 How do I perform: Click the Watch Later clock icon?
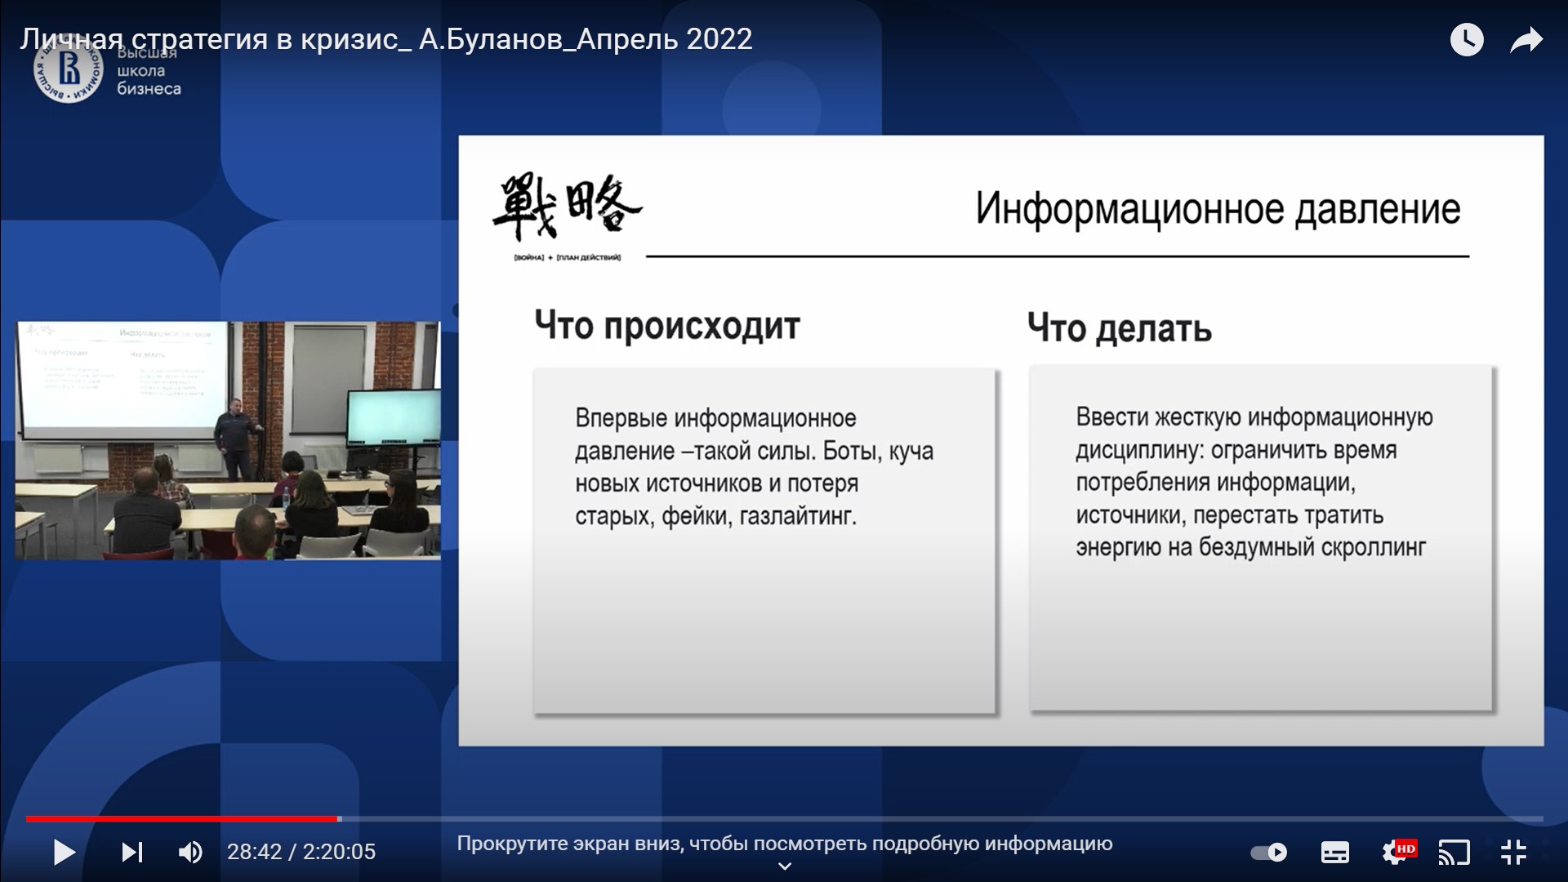(x=1466, y=40)
